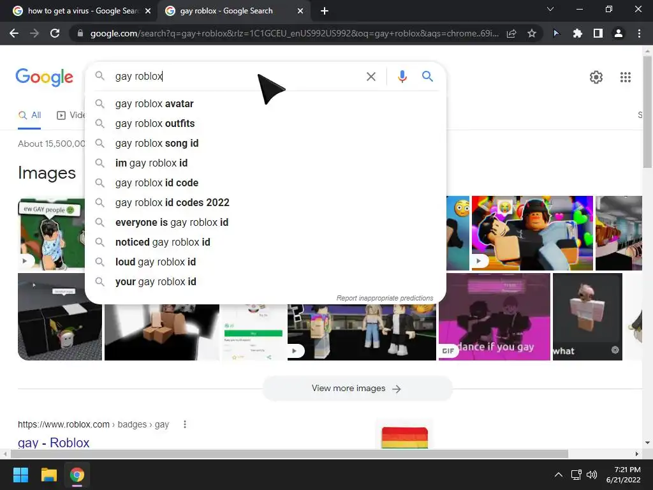Viewport: 653px width, 490px height.
Task: Open options for roblox.com result
Action: [x=185, y=424]
